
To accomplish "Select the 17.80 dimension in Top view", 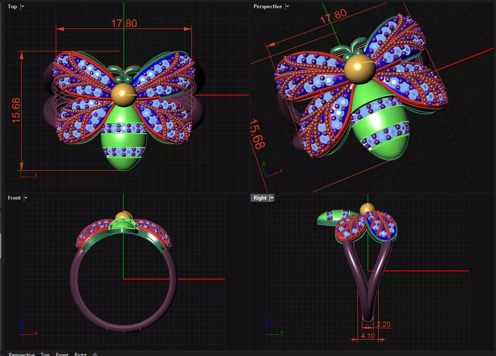I will [x=124, y=23].
